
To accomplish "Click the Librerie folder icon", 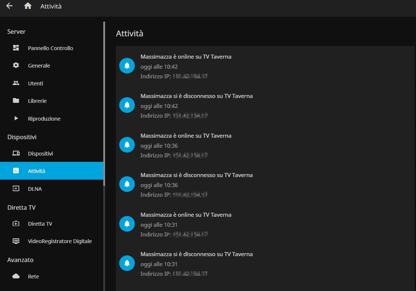I will click(16, 101).
